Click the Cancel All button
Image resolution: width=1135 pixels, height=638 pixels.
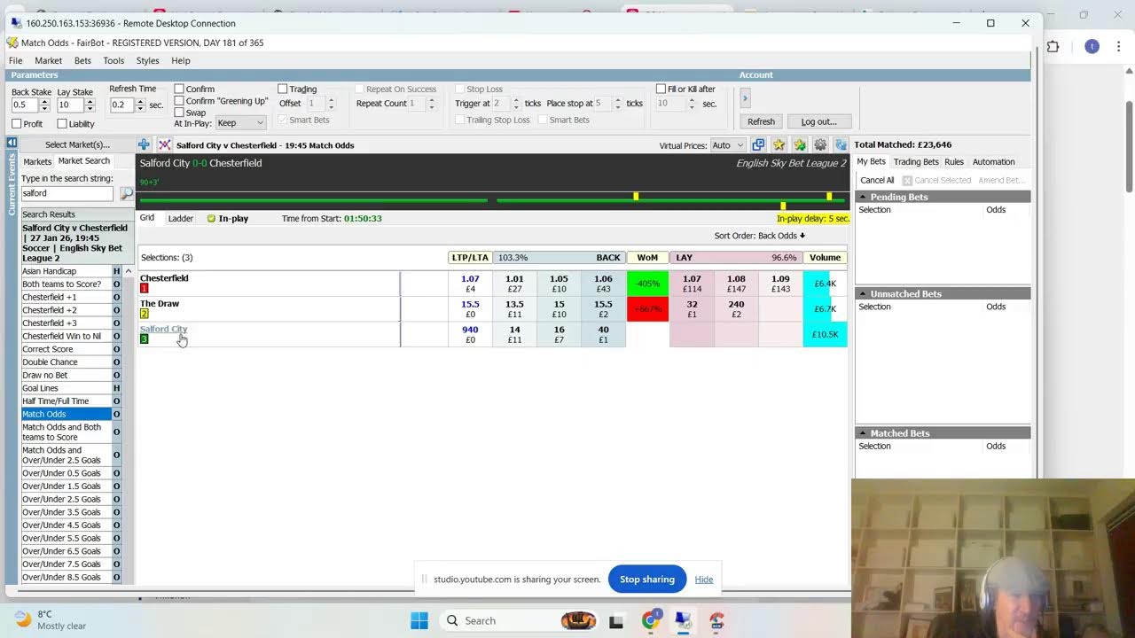[877, 180]
